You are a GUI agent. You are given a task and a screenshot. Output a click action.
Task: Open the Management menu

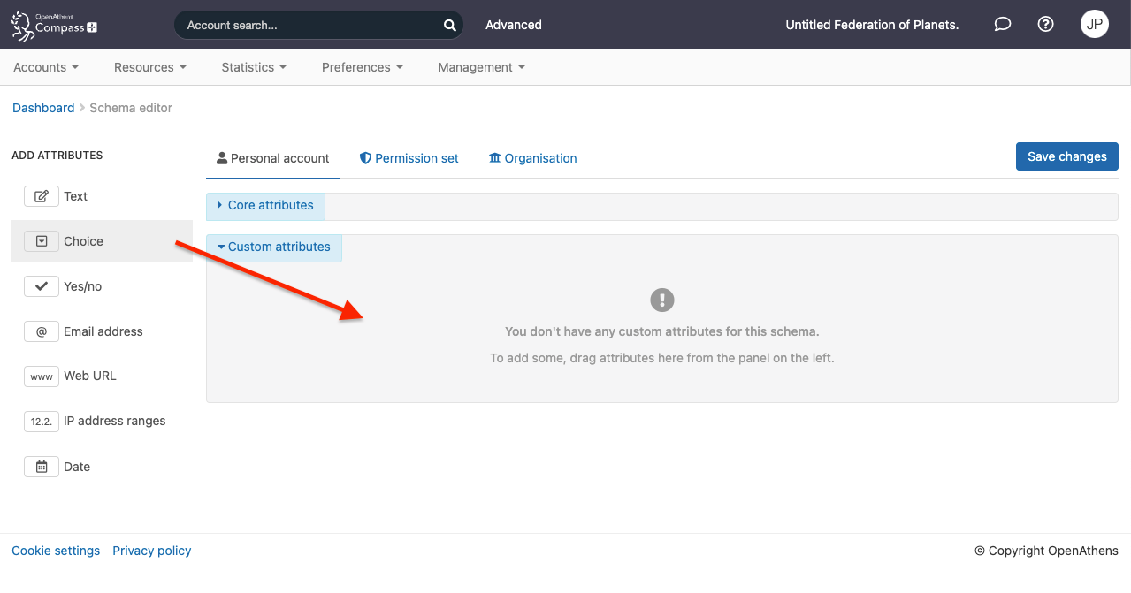pos(480,67)
